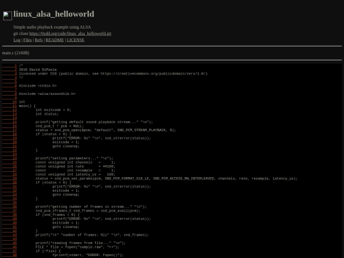Jump to line number 8
Screen dimensions: 344x258
click(x=10, y=94)
